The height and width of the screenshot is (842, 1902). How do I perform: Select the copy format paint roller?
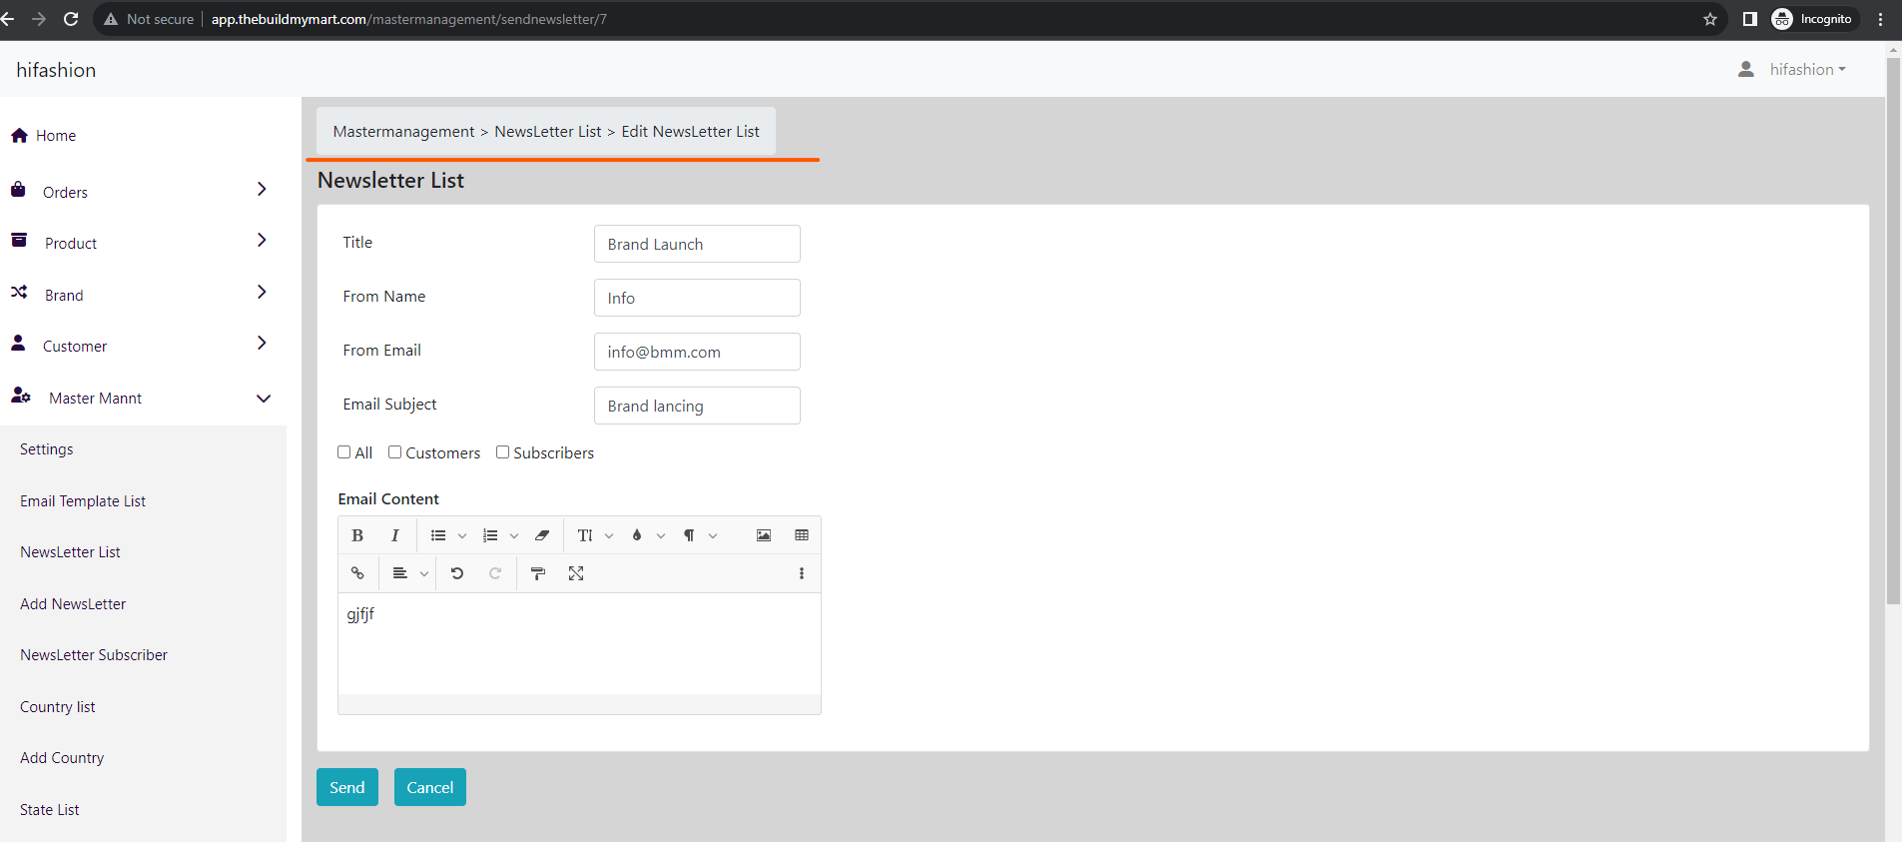[538, 573]
